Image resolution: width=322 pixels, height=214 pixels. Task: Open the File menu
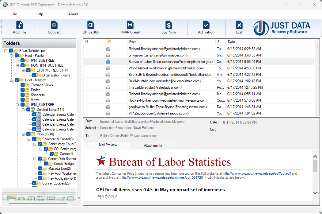[x=14, y=14]
